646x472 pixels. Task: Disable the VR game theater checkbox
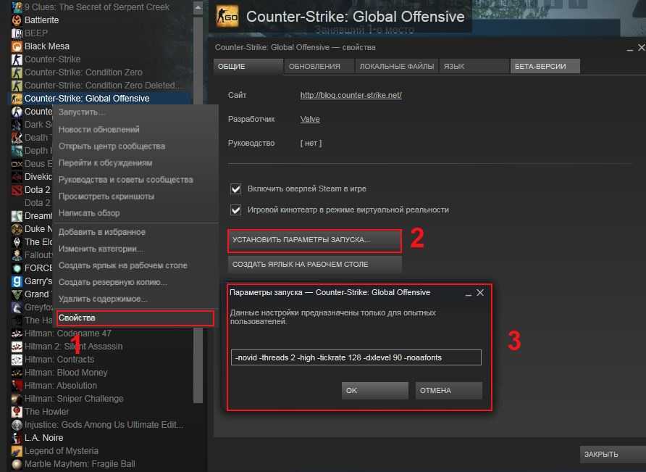pos(235,210)
